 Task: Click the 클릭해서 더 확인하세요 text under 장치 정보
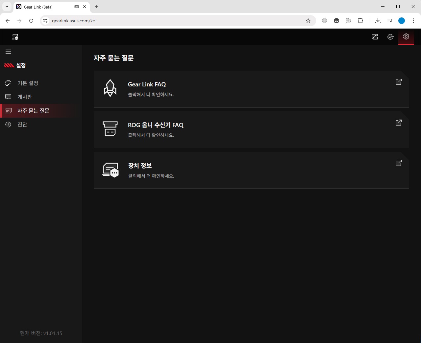[151, 176]
